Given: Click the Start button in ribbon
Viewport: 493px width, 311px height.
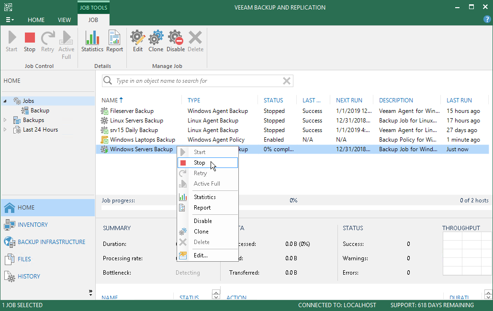Looking at the screenshot, I should (11, 42).
